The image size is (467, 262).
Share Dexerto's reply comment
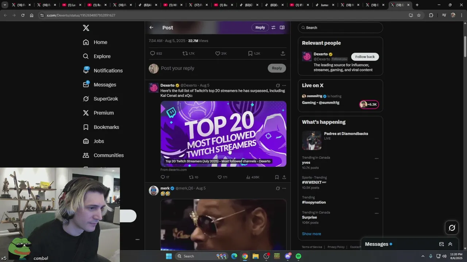(x=284, y=177)
